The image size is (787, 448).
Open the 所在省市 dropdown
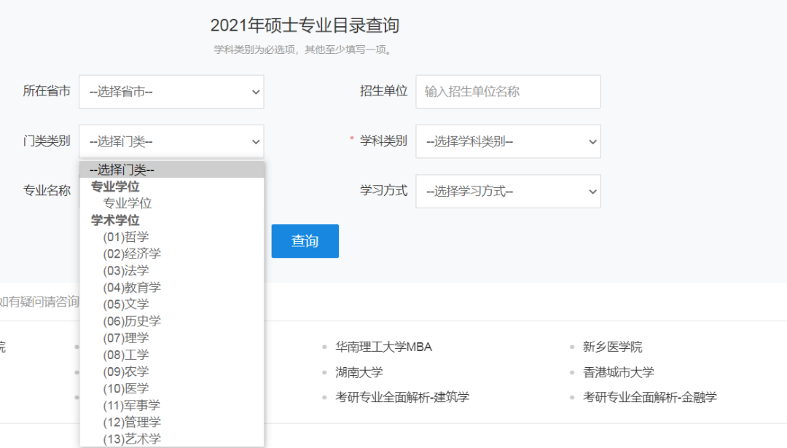coord(171,91)
